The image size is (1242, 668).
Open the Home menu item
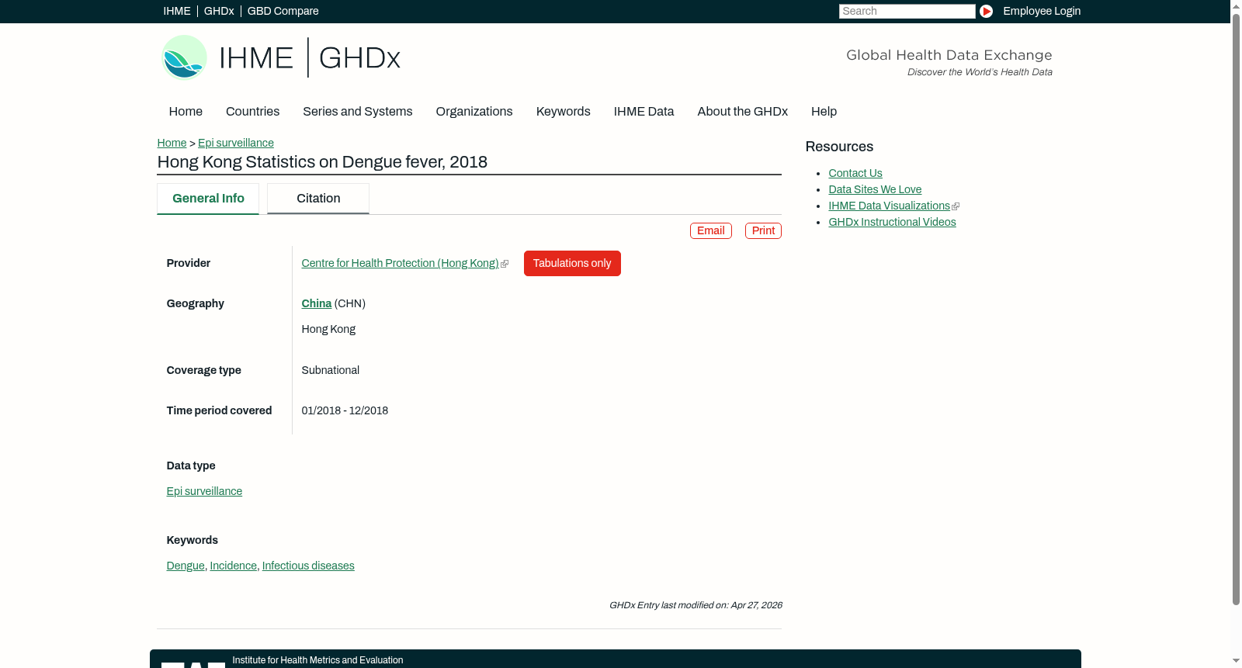click(x=186, y=112)
